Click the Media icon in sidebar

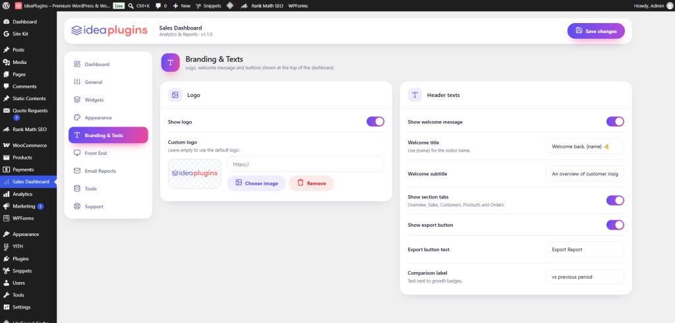(6, 62)
